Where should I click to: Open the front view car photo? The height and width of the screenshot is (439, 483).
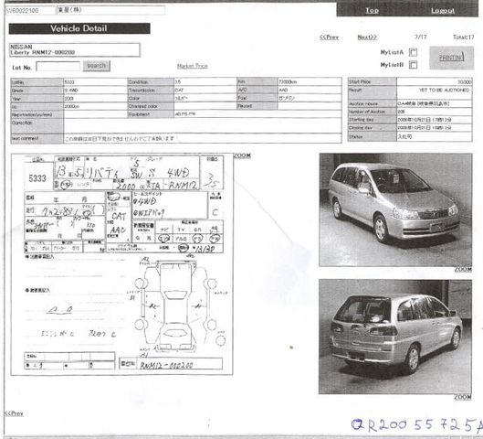[395, 209]
